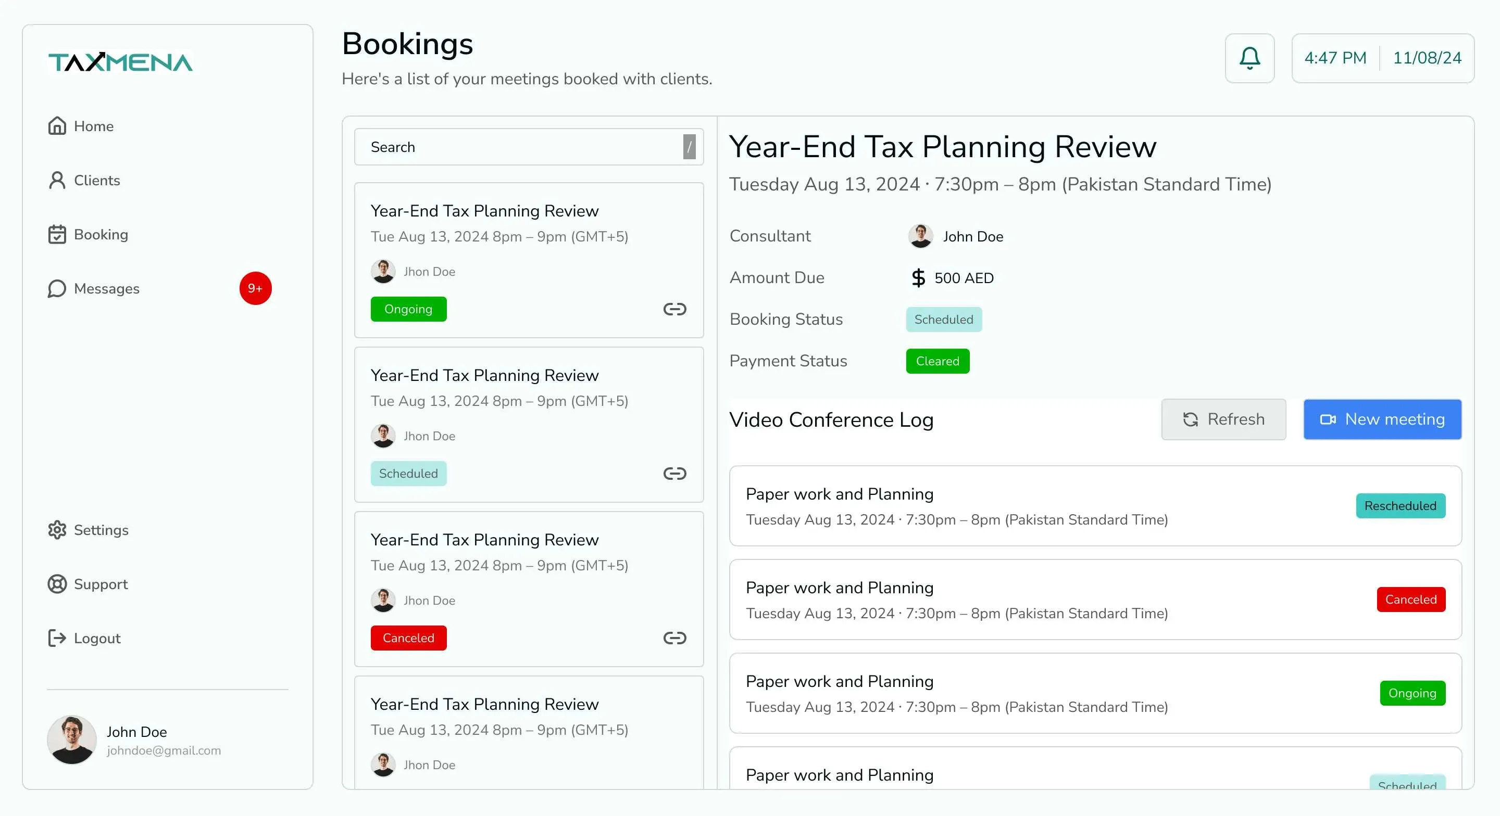
Task: Go to Home in the sidebar
Action: 81,126
